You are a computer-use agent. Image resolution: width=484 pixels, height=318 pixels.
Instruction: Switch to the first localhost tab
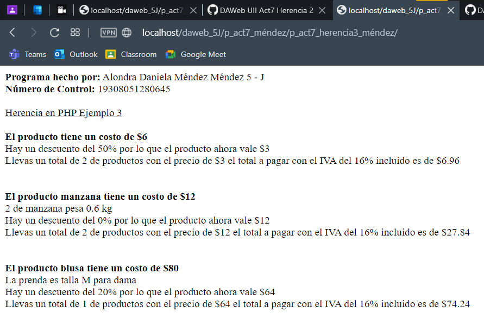[136, 9]
